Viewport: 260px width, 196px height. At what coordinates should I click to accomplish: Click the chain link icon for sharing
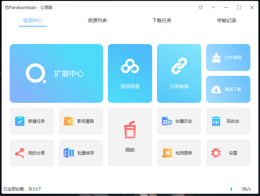(x=179, y=66)
